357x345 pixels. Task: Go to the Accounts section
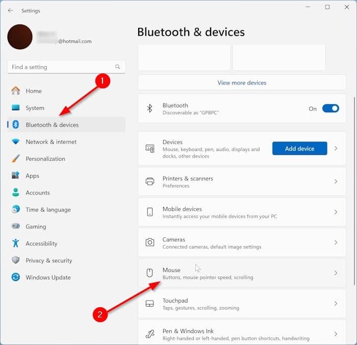coord(38,193)
